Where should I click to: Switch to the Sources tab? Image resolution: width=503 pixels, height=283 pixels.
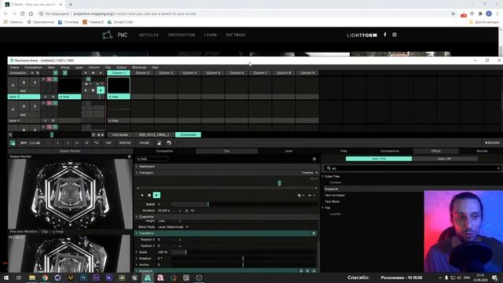point(482,151)
